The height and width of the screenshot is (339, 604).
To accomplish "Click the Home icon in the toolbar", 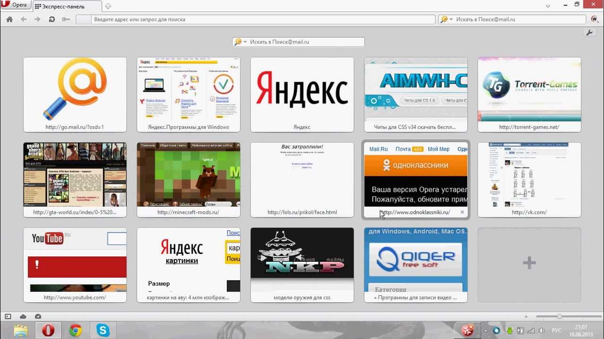I will [x=9, y=19].
